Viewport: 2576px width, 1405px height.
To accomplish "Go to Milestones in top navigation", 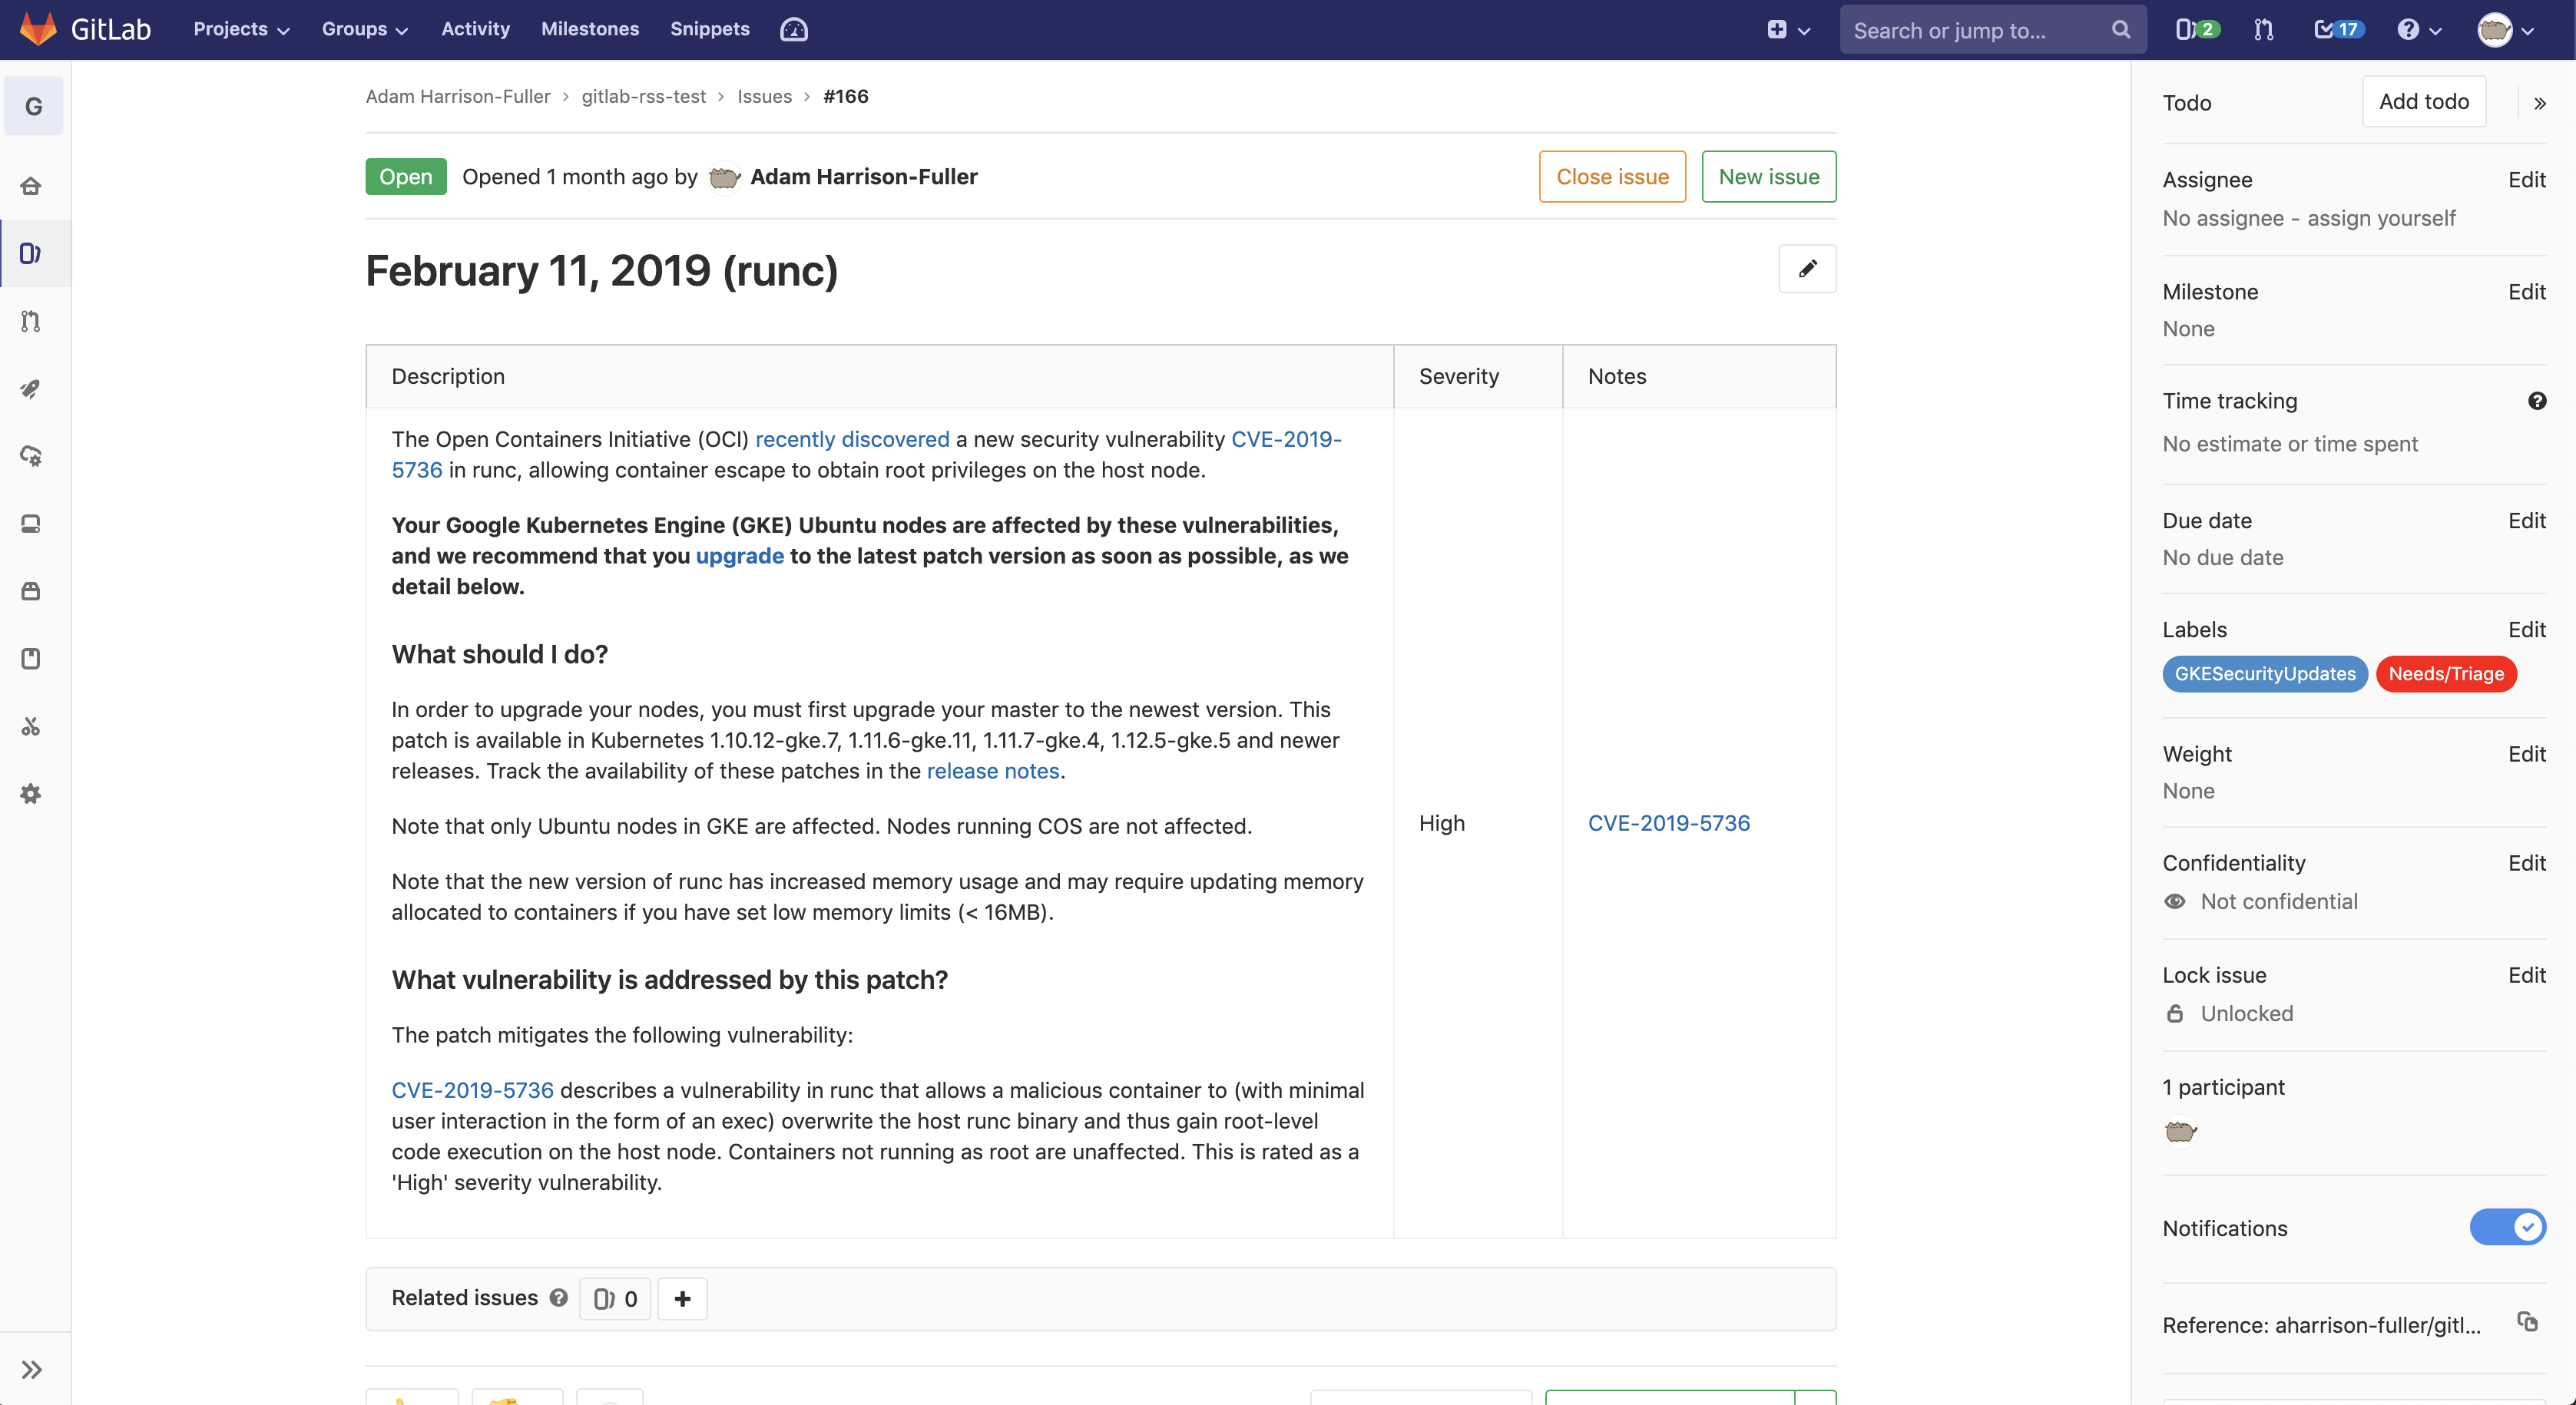I will [589, 29].
